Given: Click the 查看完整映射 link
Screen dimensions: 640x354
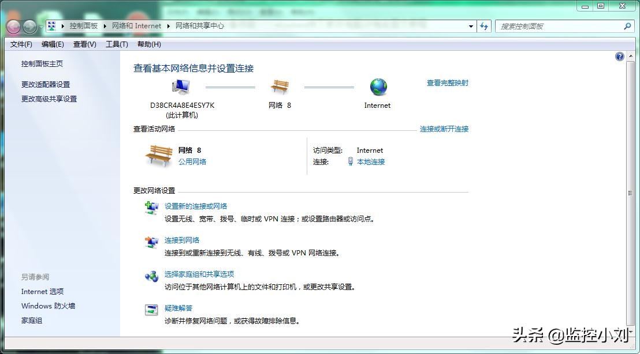Looking at the screenshot, I should pos(449,82).
